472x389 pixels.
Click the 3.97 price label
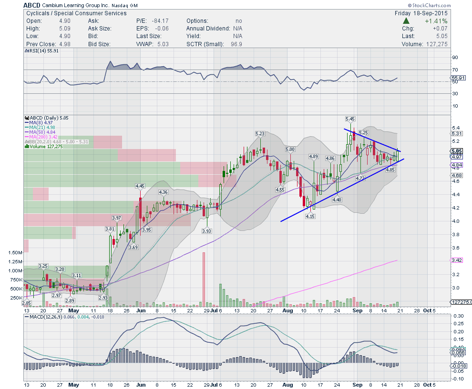click(x=116, y=218)
